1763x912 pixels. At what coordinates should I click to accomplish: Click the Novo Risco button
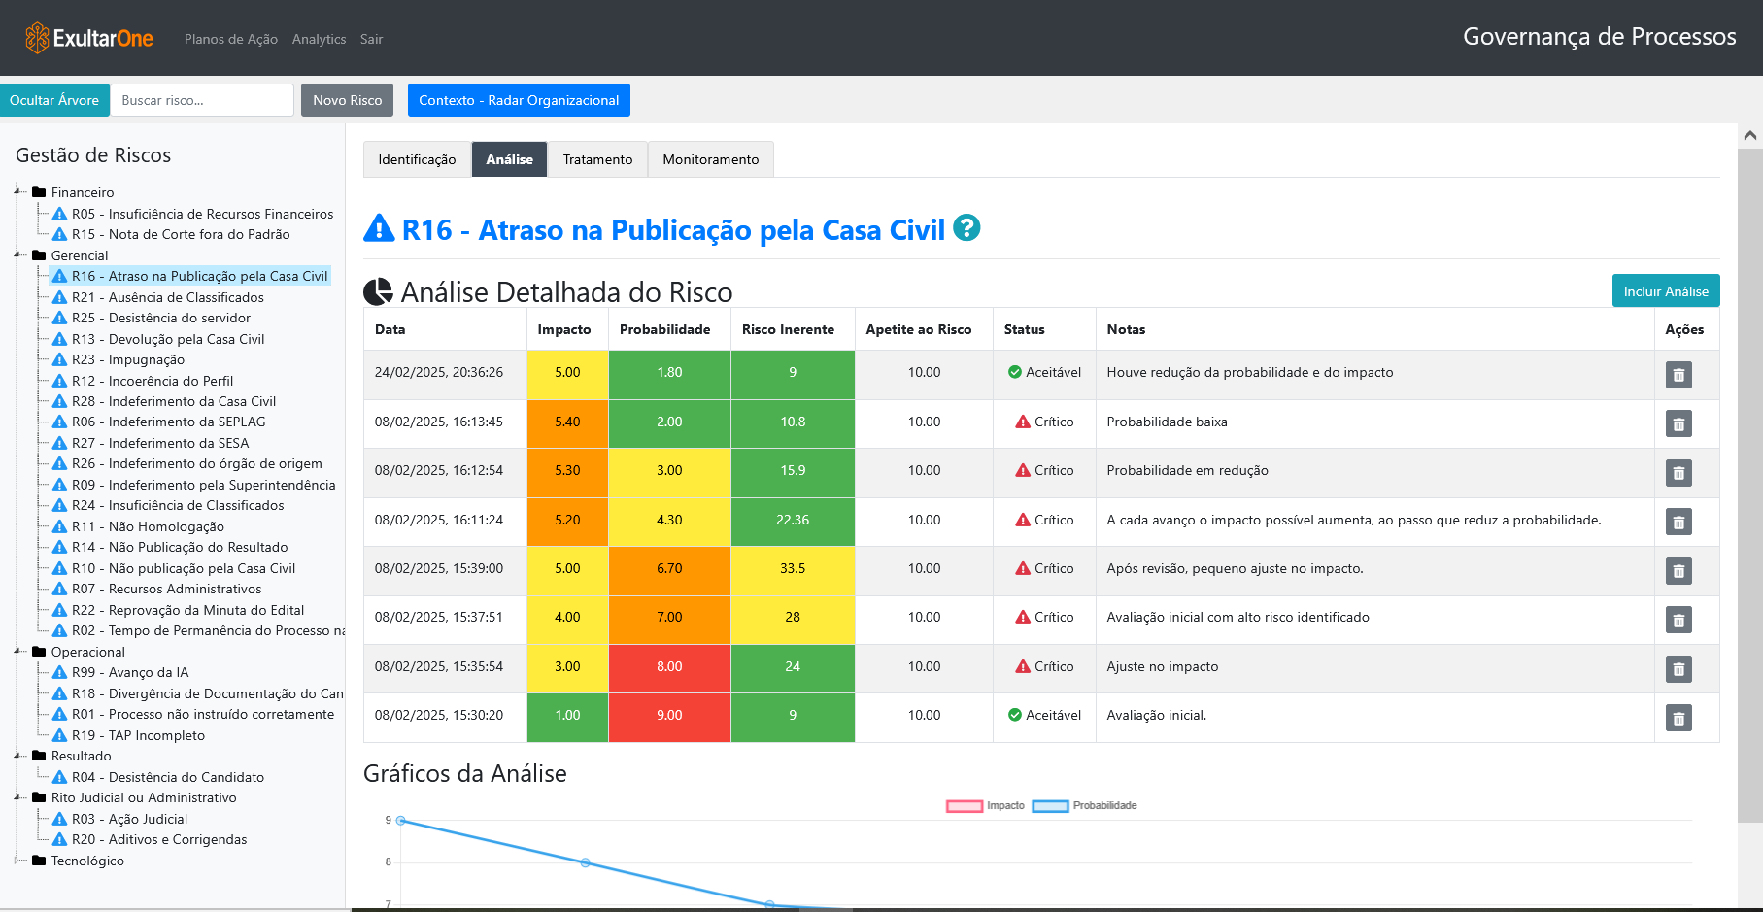347,99
